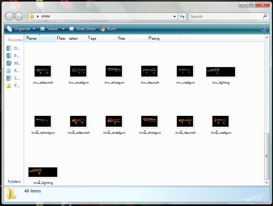Viewport: 273px width, 206px height.
Task: Sort by the Rating column
Action: pyautogui.click(x=164, y=38)
